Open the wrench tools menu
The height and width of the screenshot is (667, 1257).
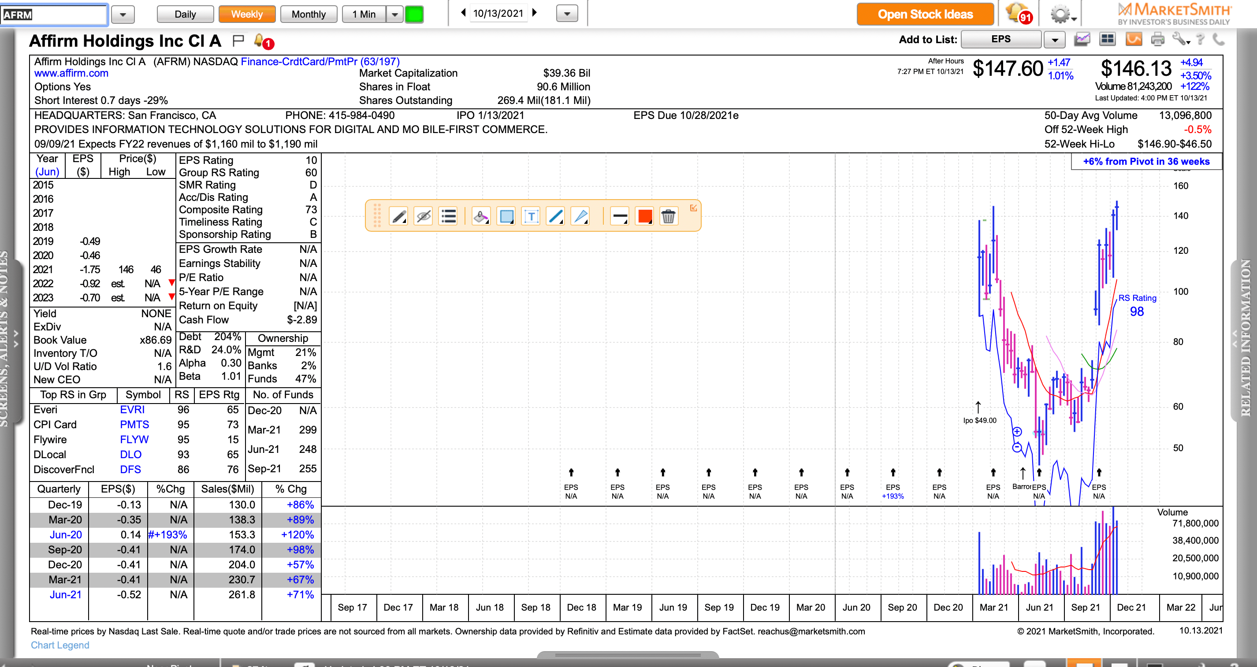(x=1181, y=40)
